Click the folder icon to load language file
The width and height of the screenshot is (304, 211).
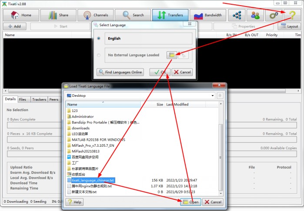[172, 55]
